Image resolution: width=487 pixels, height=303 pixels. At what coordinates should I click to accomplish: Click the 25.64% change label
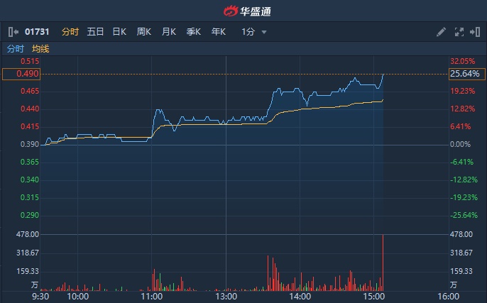pyautogui.click(x=465, y=74)
